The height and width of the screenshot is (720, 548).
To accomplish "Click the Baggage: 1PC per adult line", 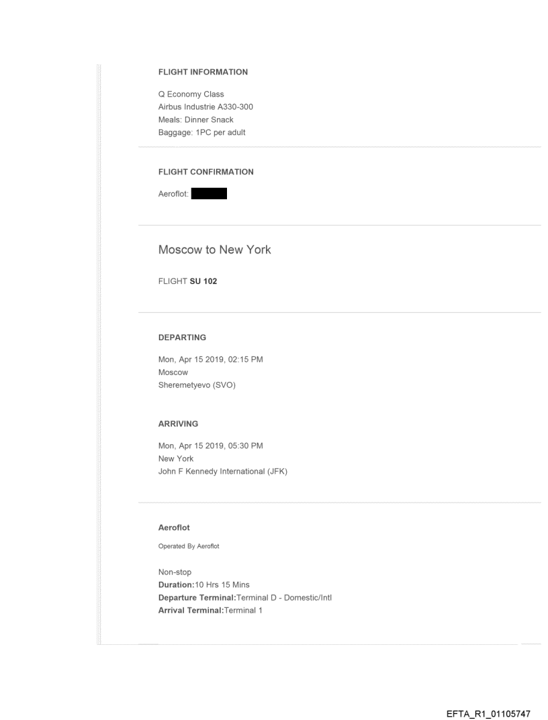I will pyautogui.click(x=201, y=132).
